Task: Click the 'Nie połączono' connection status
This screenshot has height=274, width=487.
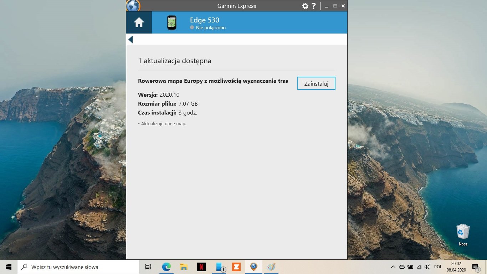Action: 208,27
